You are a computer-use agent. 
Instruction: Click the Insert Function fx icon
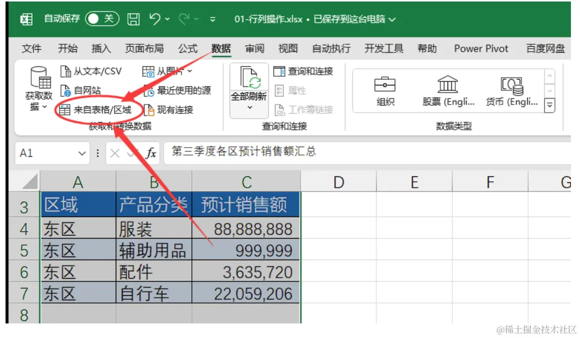[151, 153]
